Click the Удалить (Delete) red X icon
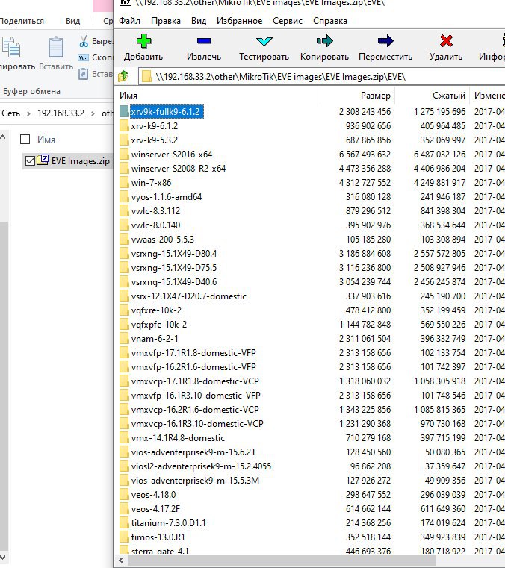 pos(446,41)
